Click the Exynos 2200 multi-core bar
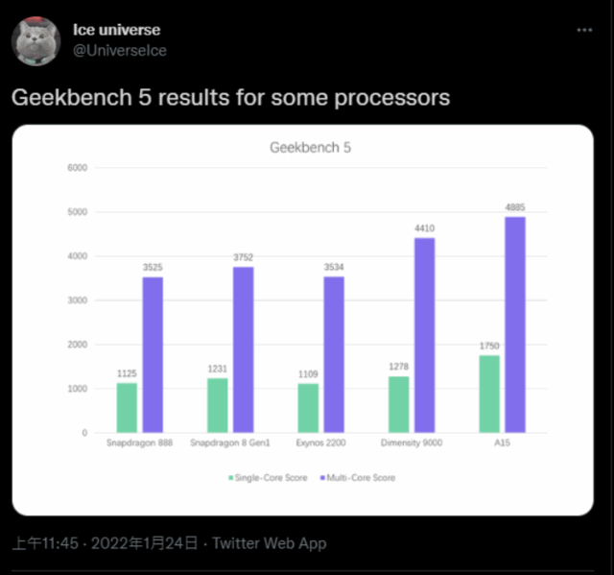This screenshot has height=575, width=614. (x=334, y=354)
